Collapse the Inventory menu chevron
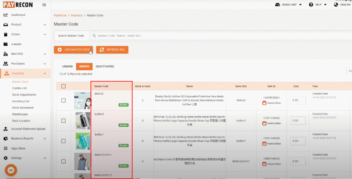The width and height of the screenshot is (352, 179). tap(45, 74)
